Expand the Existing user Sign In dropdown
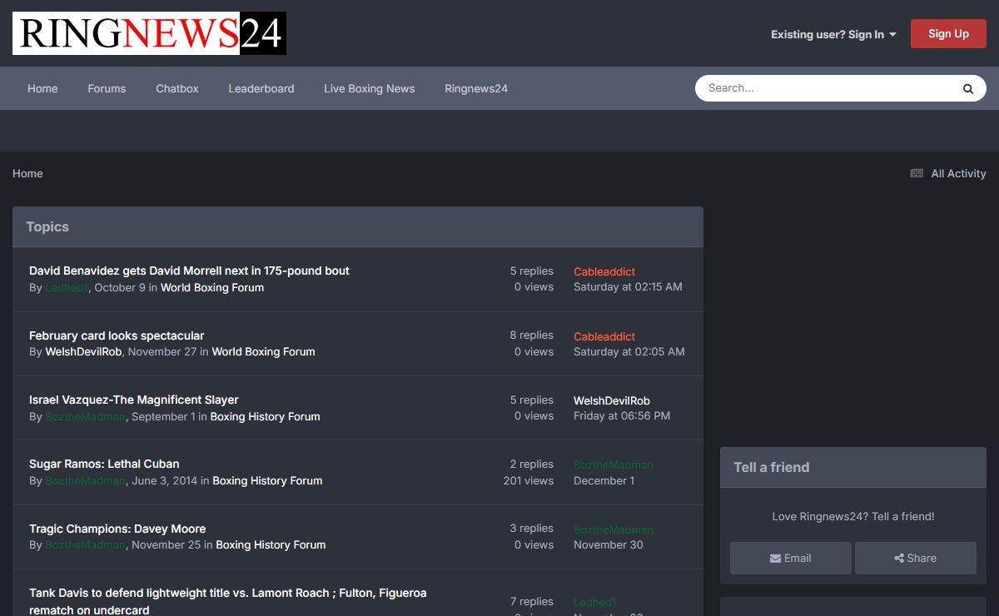The image size is (999, 616). pos(833,34)
